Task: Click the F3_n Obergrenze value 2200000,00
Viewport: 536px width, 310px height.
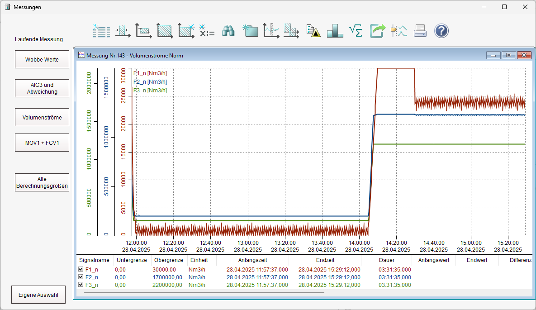Action: 167,285
